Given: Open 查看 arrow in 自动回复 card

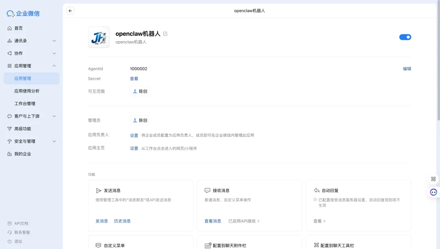Looking at the screenshot, I should click(x=319, y=221).
